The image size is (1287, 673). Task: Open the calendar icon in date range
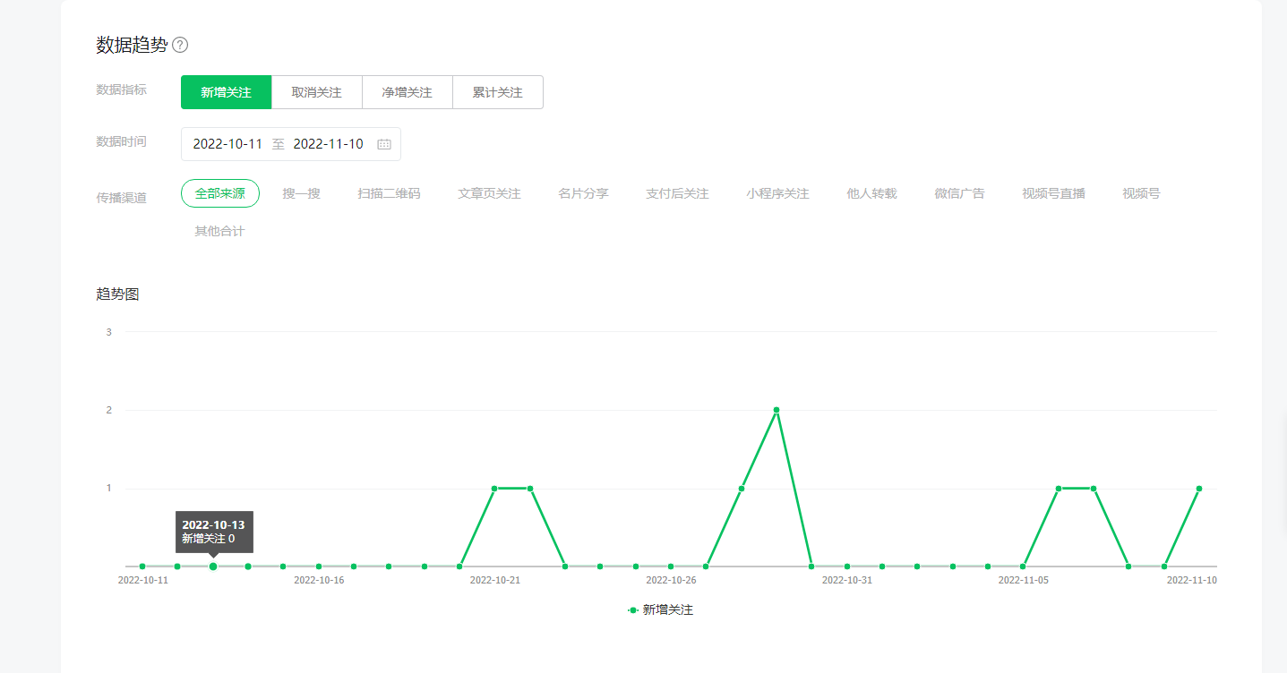coord(384,144)
